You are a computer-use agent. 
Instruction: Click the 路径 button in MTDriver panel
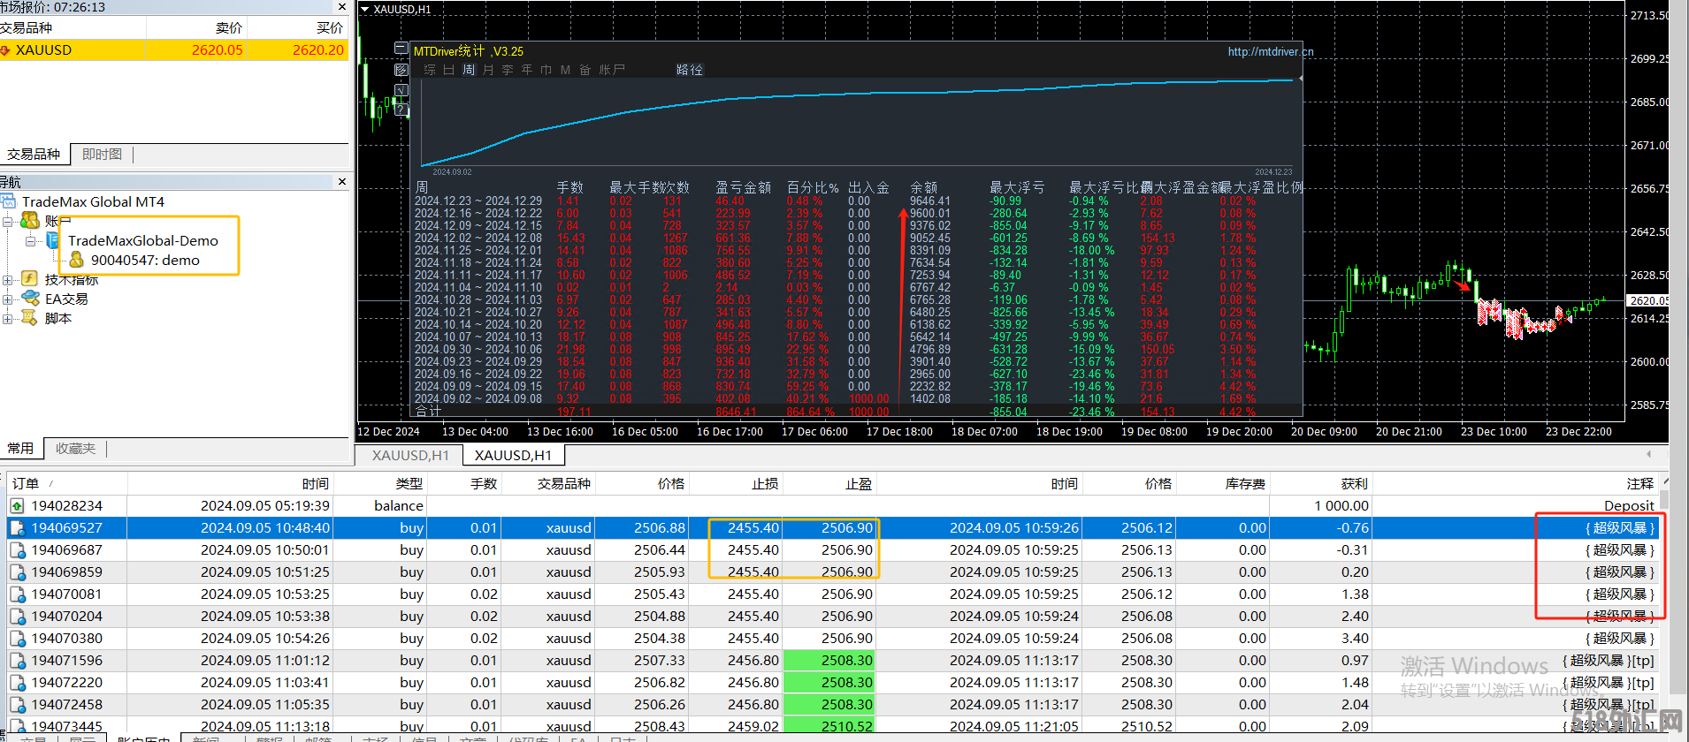click(689, 70)
